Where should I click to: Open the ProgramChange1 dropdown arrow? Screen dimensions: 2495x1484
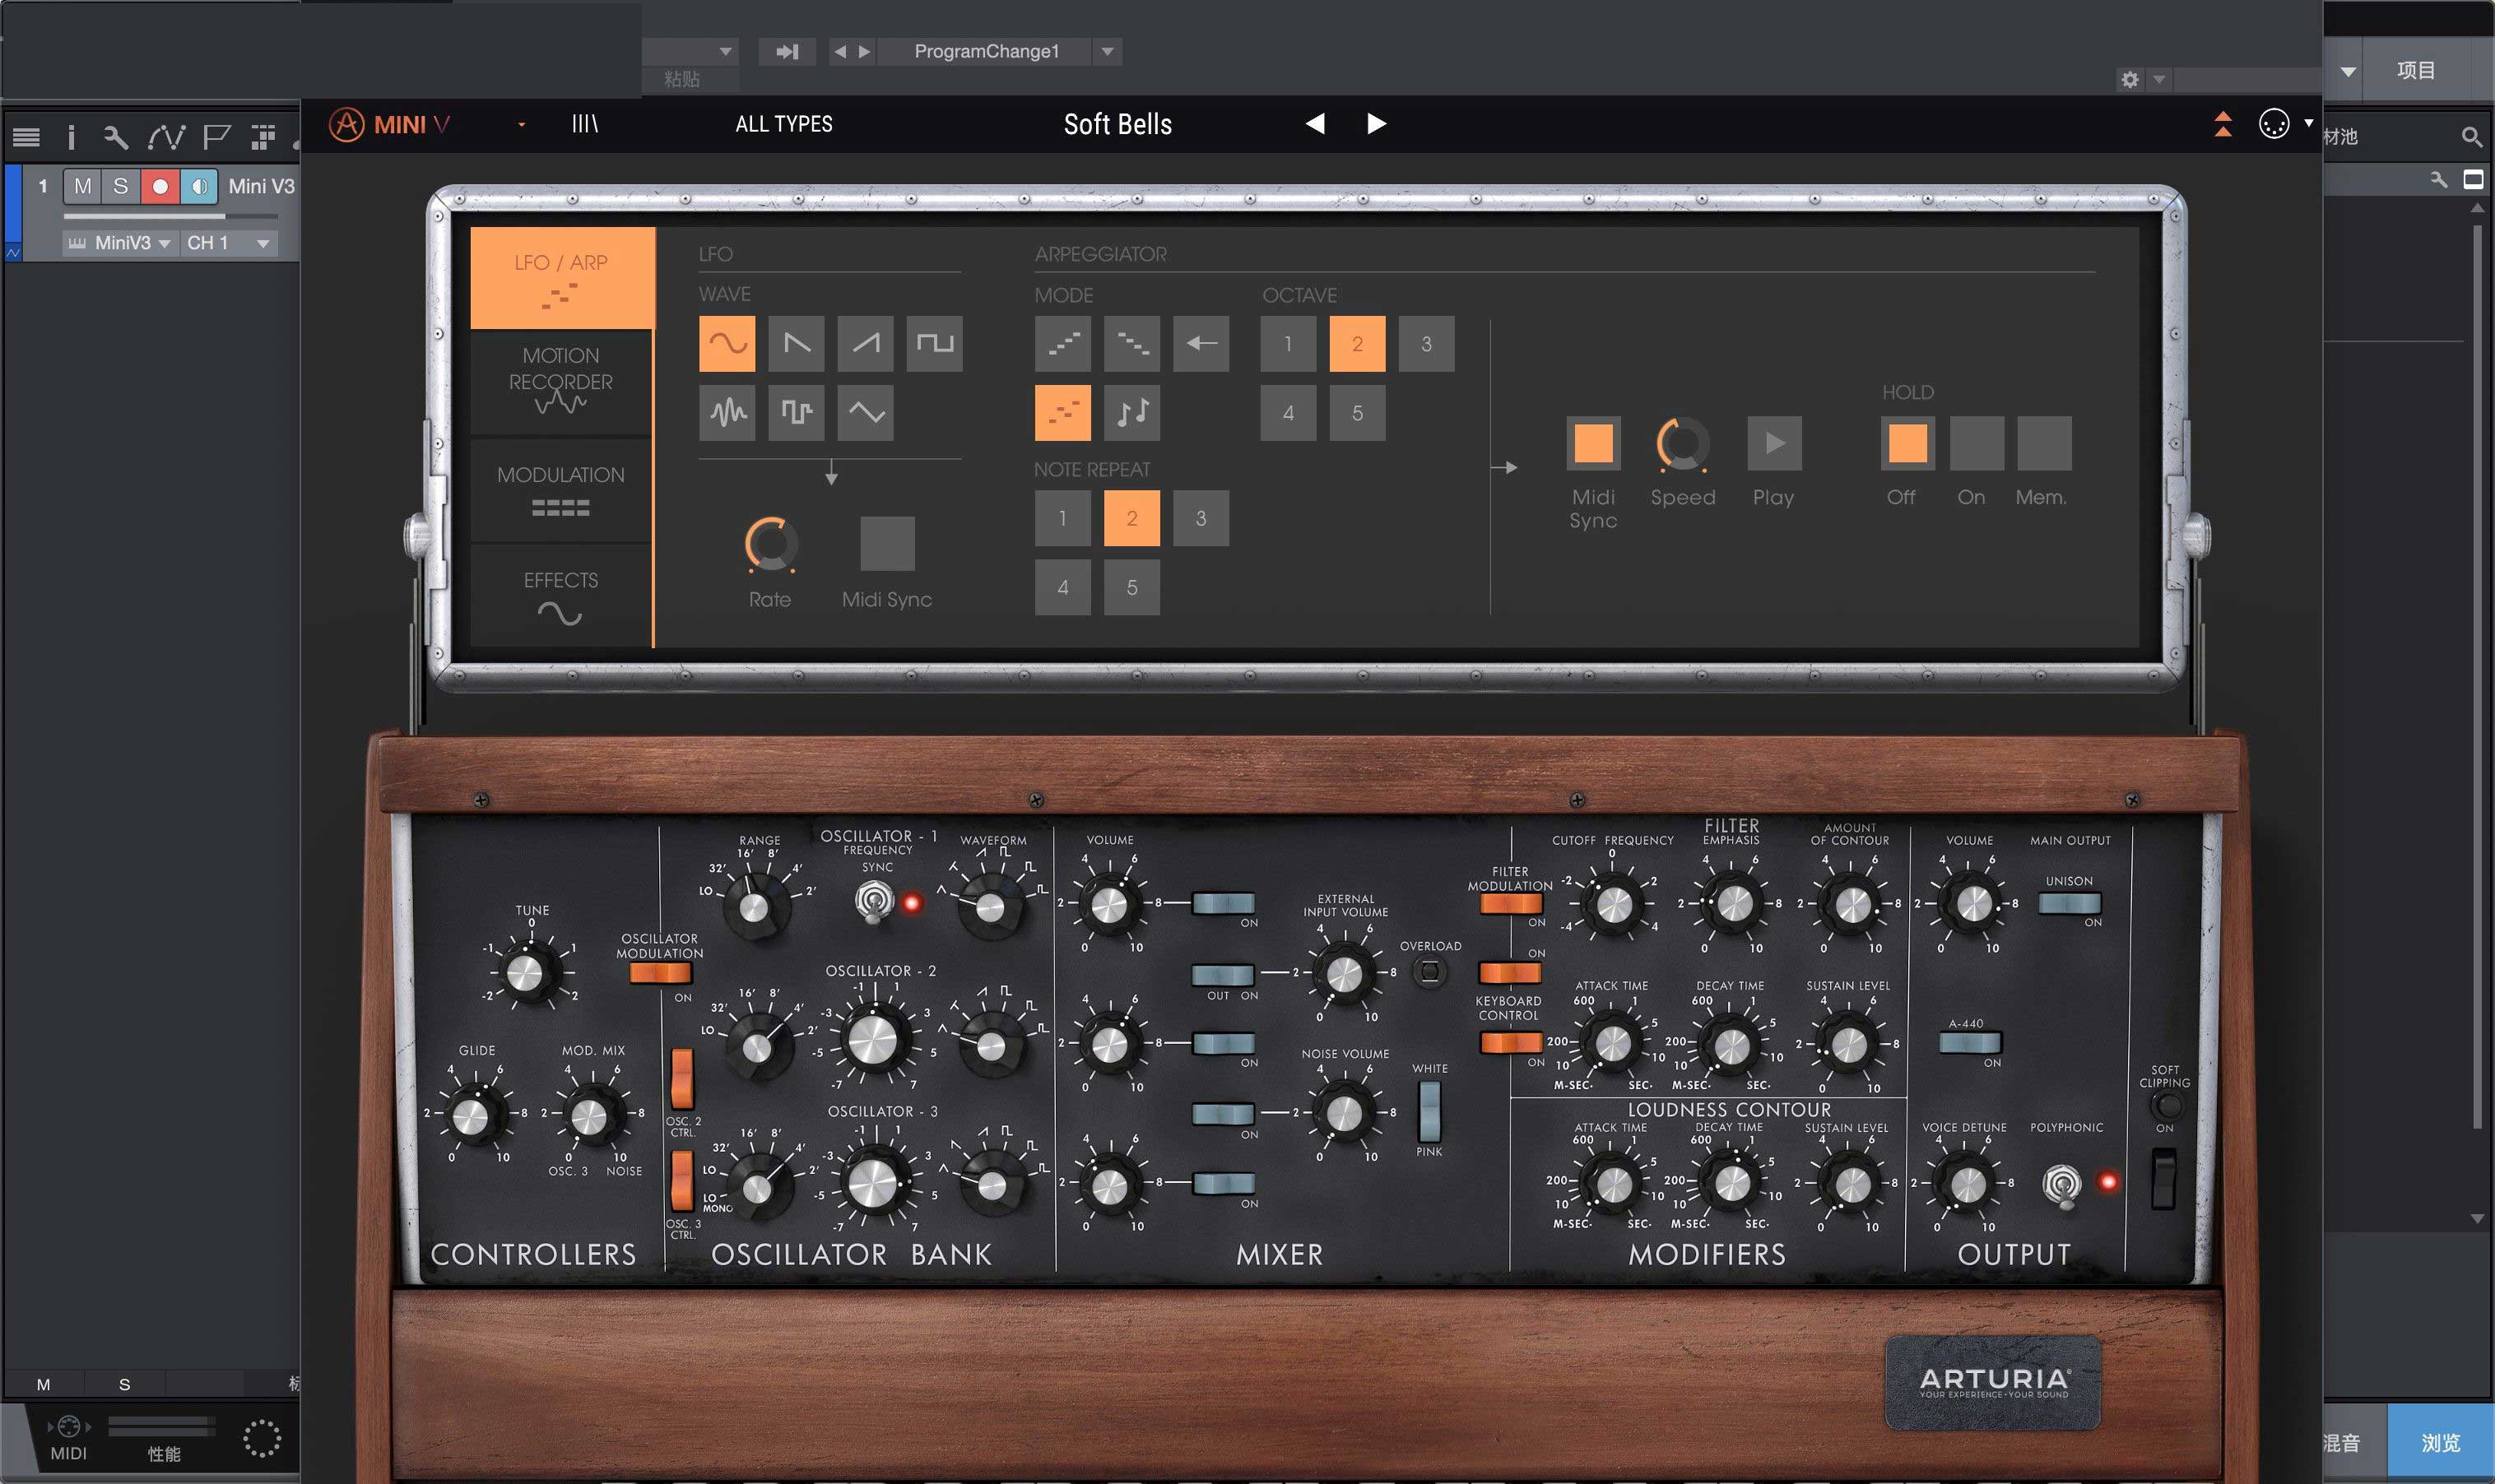point(1107,51)
